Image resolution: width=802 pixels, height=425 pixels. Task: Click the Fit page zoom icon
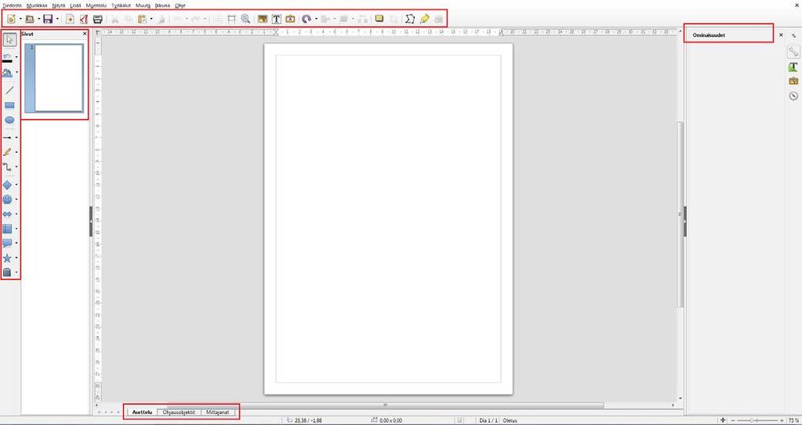click(723, 420)
